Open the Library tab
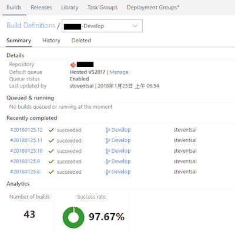Screen dimensions: 235x232 70,8
